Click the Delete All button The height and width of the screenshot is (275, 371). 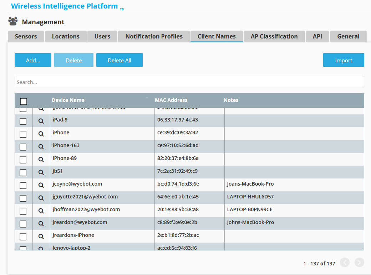point(120,60)
